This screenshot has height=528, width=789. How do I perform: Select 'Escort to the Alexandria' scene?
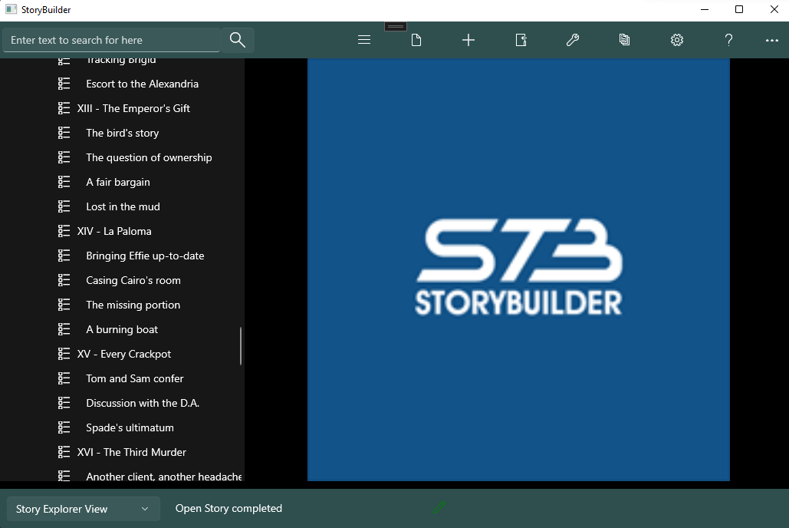[142, 84]
